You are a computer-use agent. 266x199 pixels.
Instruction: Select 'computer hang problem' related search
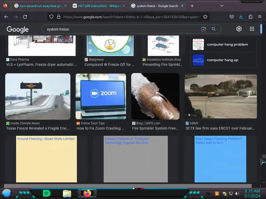(x=224, y=45)
